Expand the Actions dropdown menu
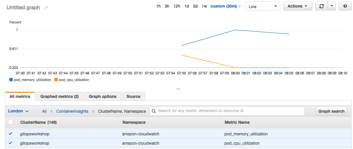This screenshot has width=353, height=149. coord(298,6)
